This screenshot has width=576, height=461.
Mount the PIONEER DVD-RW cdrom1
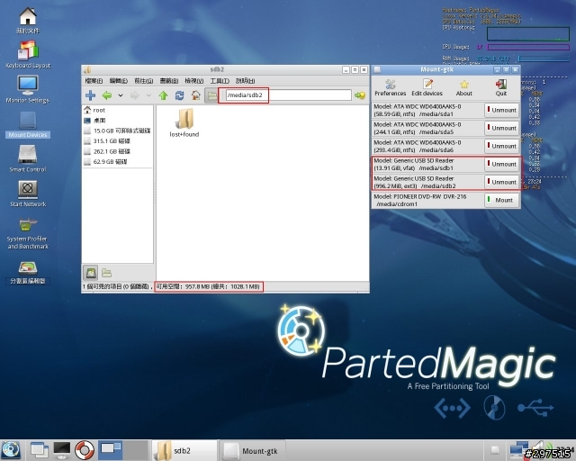[502, 200]
